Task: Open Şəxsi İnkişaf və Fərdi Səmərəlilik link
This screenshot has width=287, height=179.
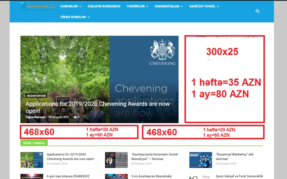Action: pos(239,176)
